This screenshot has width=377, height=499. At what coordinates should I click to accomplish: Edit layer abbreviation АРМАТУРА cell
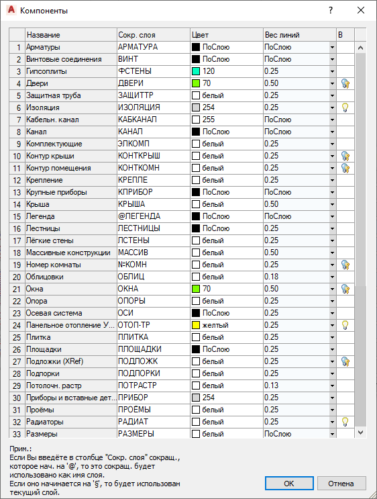[154, 47]
